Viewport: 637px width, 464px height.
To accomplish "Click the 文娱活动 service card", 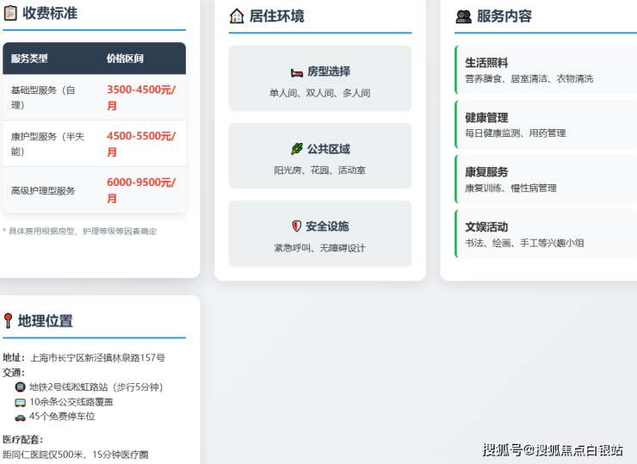I will [x=546, y=234].
